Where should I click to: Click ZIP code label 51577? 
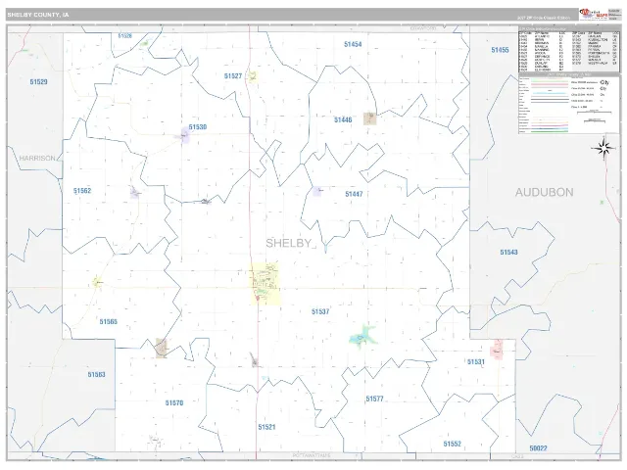374,399
